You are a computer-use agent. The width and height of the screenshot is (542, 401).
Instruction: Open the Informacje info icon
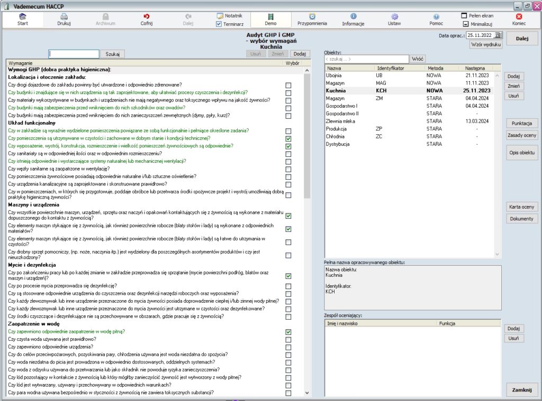pyautogui.click(x=353, y=16)
